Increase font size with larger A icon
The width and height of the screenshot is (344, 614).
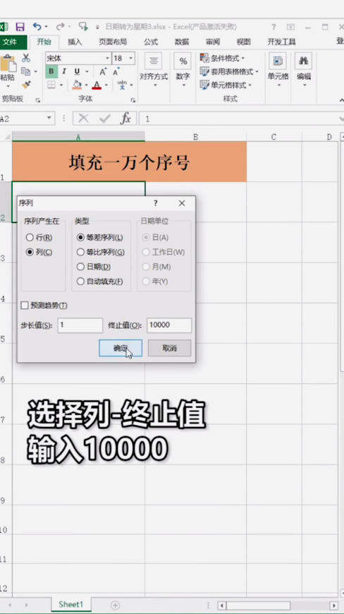103,72
